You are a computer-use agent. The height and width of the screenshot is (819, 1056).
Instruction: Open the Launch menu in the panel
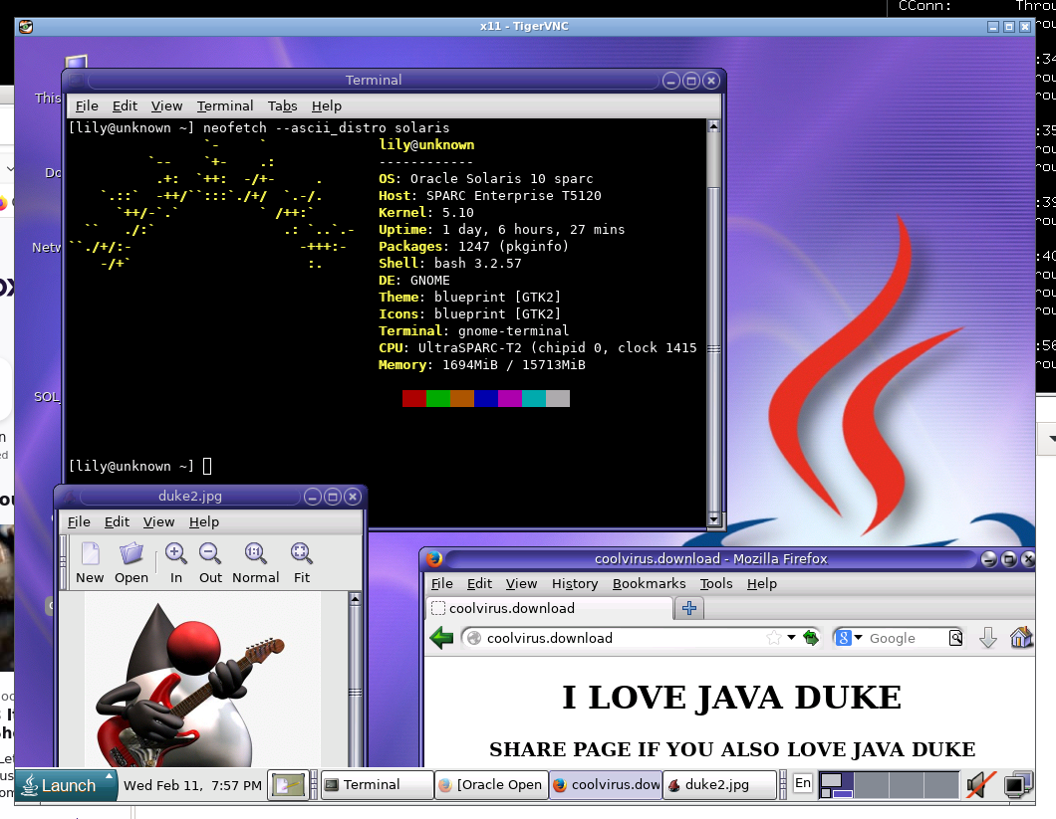tap(66, 785)
